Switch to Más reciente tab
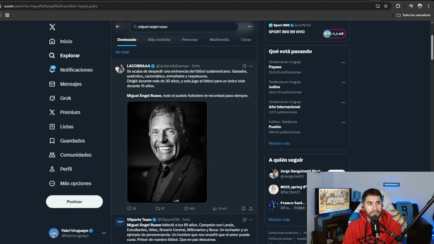The height and width of the screenshot is (244, 434). point(159,40)
